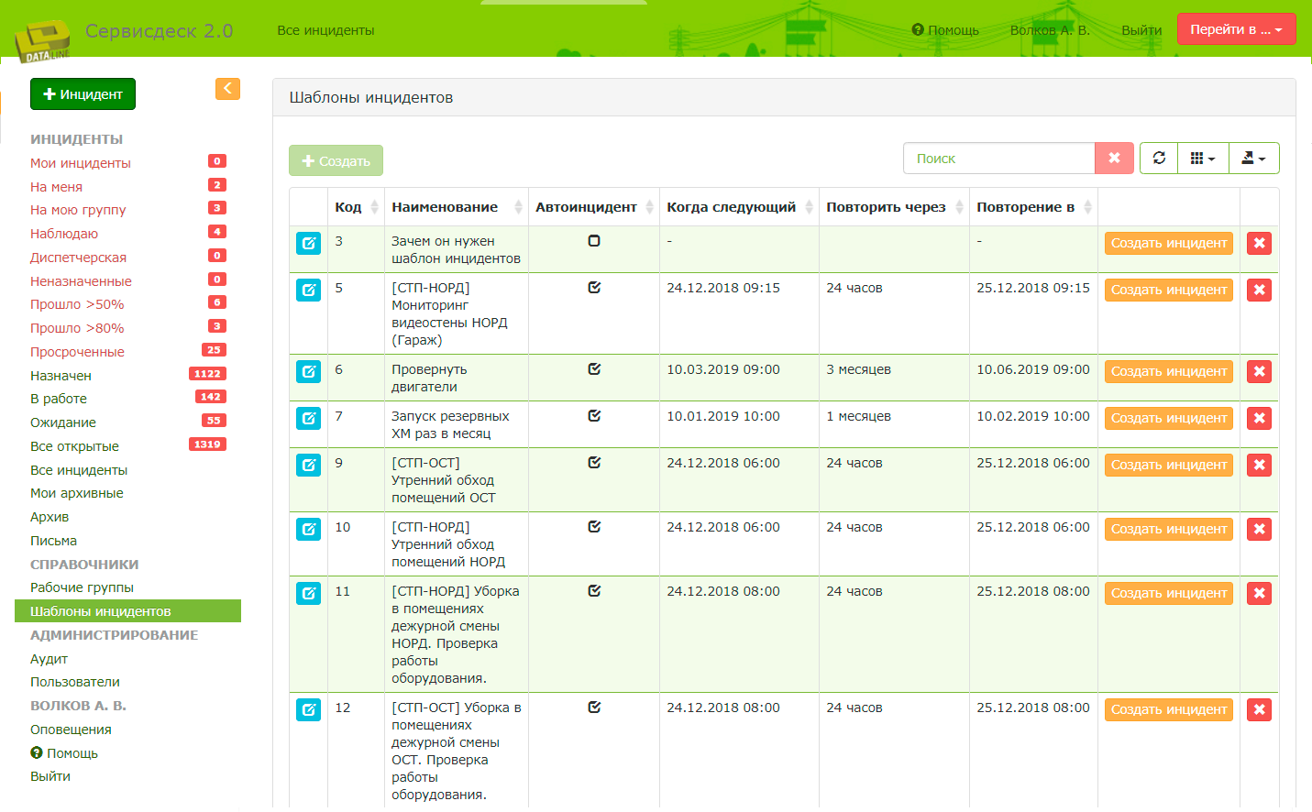Toggle Автоинцидент checkbox for template 9
The image size is (1312, 812).
[594, 463]
